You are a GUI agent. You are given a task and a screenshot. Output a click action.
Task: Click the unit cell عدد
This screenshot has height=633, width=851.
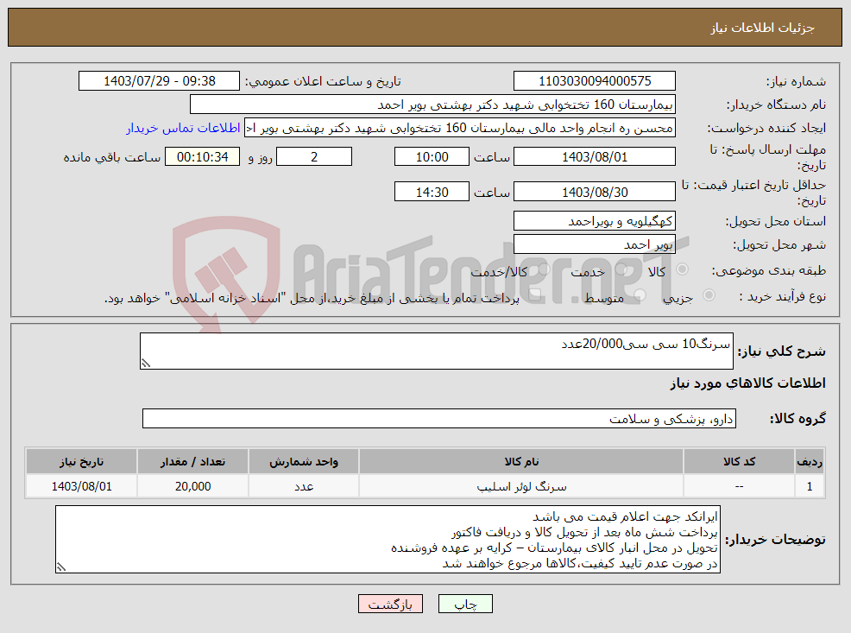point(304,486)
